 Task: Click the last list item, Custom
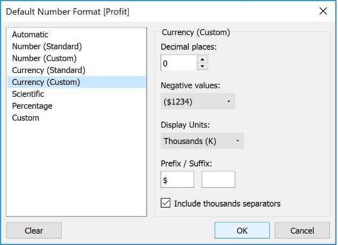[25, 118]
